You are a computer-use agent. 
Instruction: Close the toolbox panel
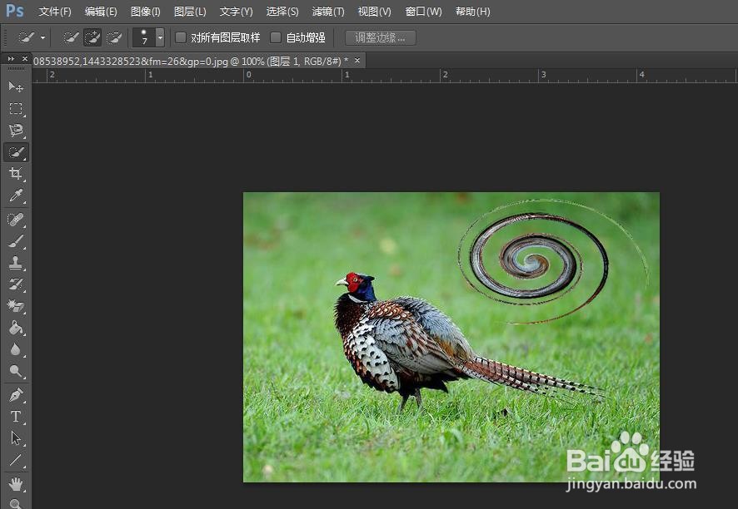coord(25,59)
